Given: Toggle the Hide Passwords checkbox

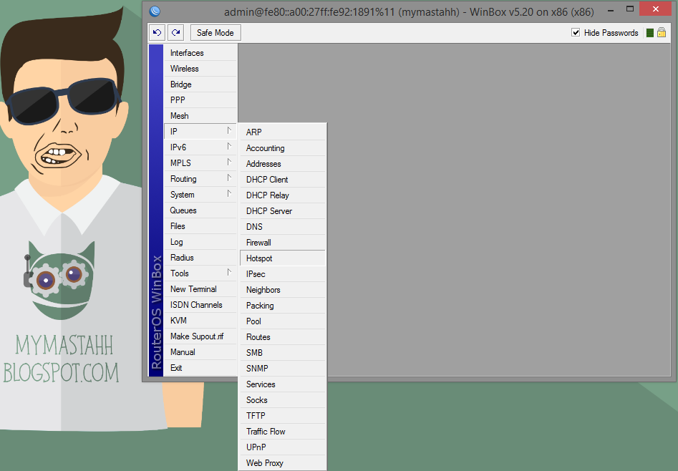Looking at the screenshot, I should (576, 32).
